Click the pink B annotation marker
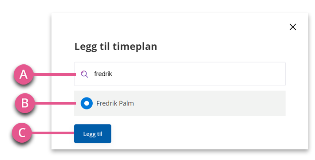This screenshot has width=315, height=160. pos(25,103)
